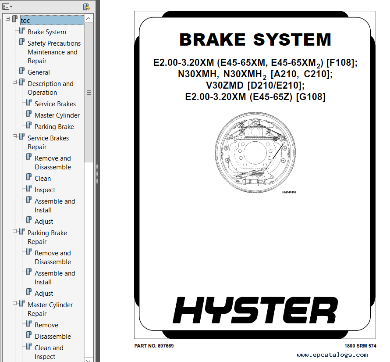Click Adjust bookmark icon under Parking Brake Repair
390x362 pixels.
(29, 292)
